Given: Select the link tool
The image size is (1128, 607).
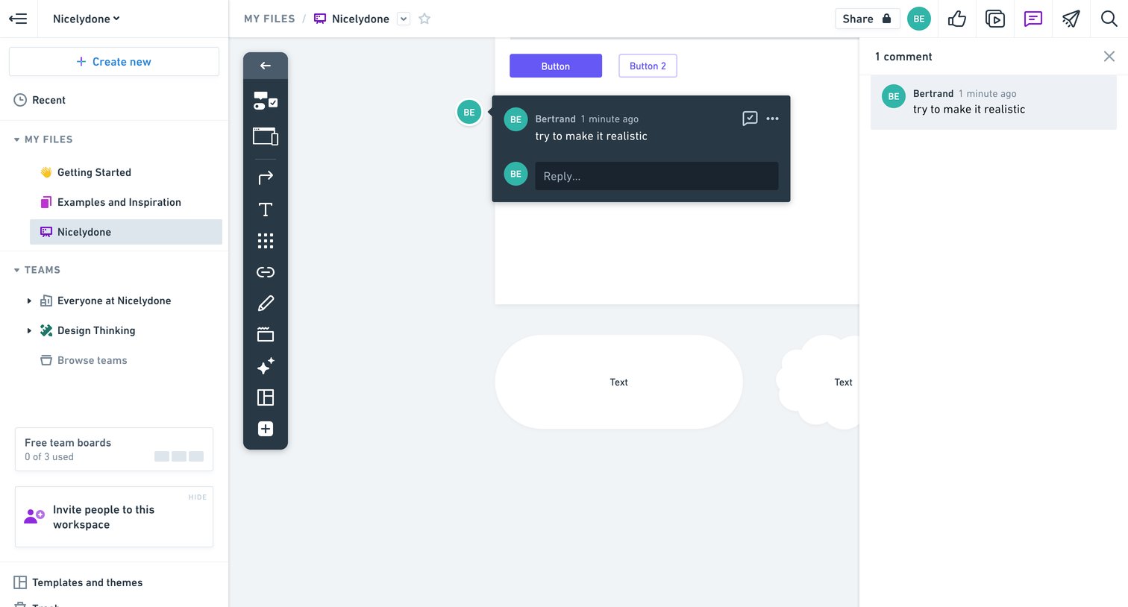Looking at the screenshot, I should [266, 272].
